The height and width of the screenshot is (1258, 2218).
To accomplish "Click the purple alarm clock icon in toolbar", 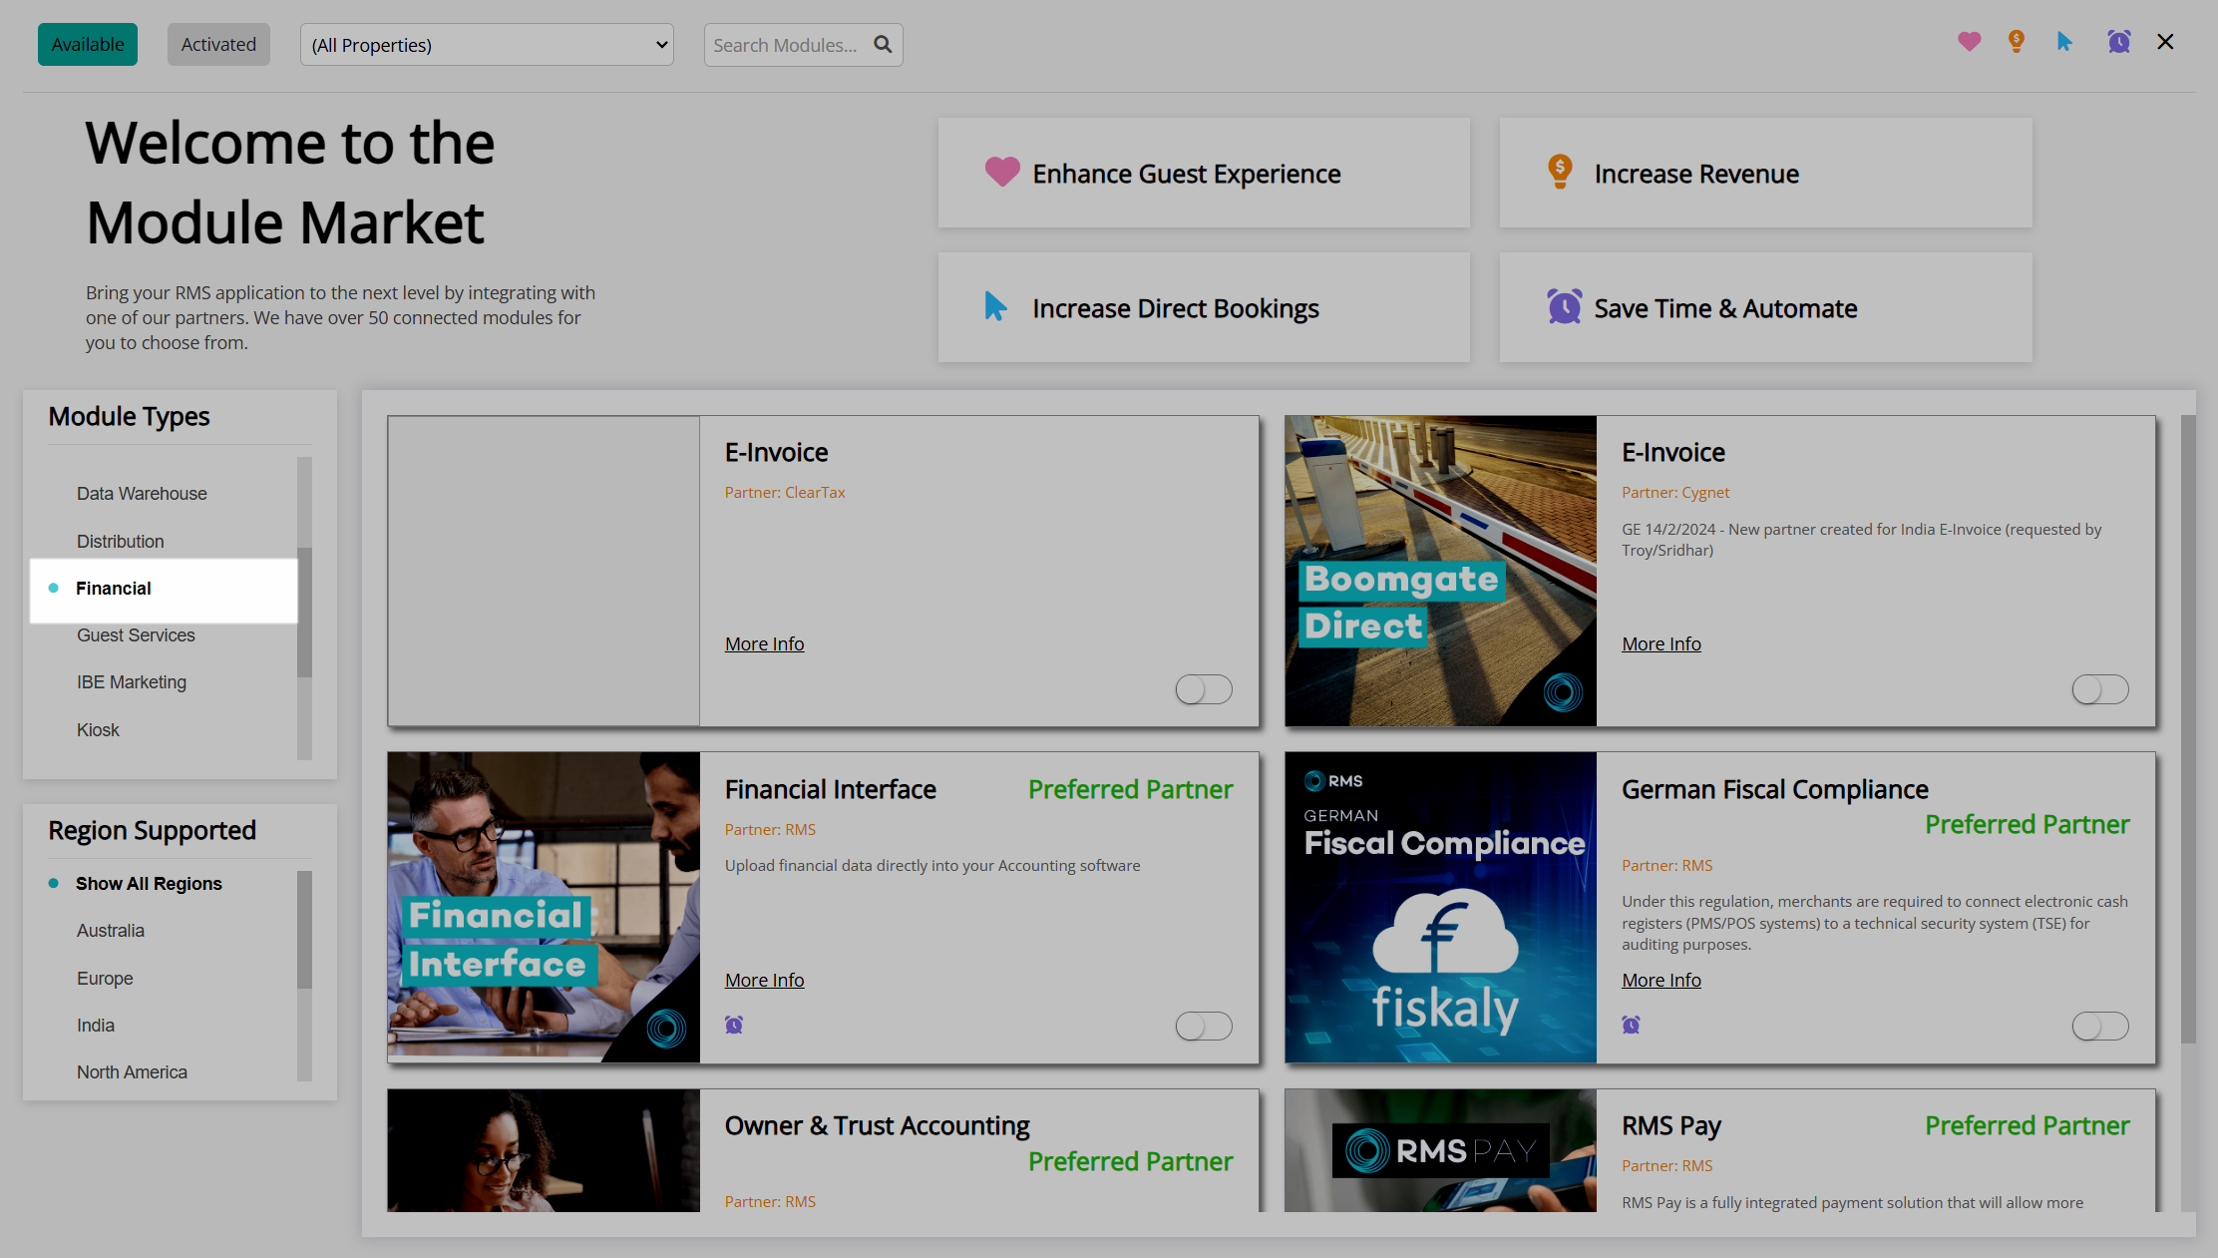I will click(x=2119, y=42).
